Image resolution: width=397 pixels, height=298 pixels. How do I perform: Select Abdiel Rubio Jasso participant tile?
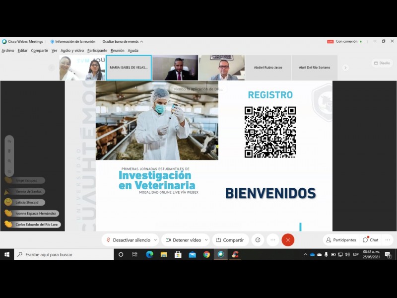pos(268,68)
